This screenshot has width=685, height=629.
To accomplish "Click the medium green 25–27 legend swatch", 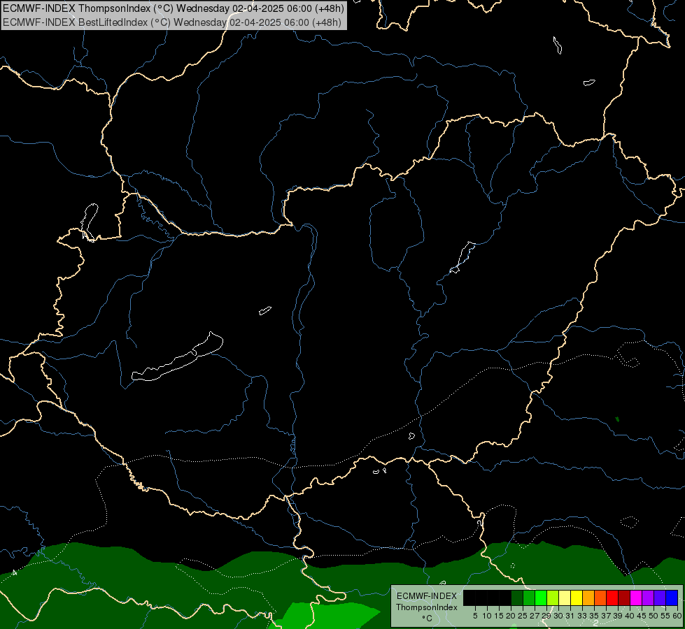I will click(529, 598).
